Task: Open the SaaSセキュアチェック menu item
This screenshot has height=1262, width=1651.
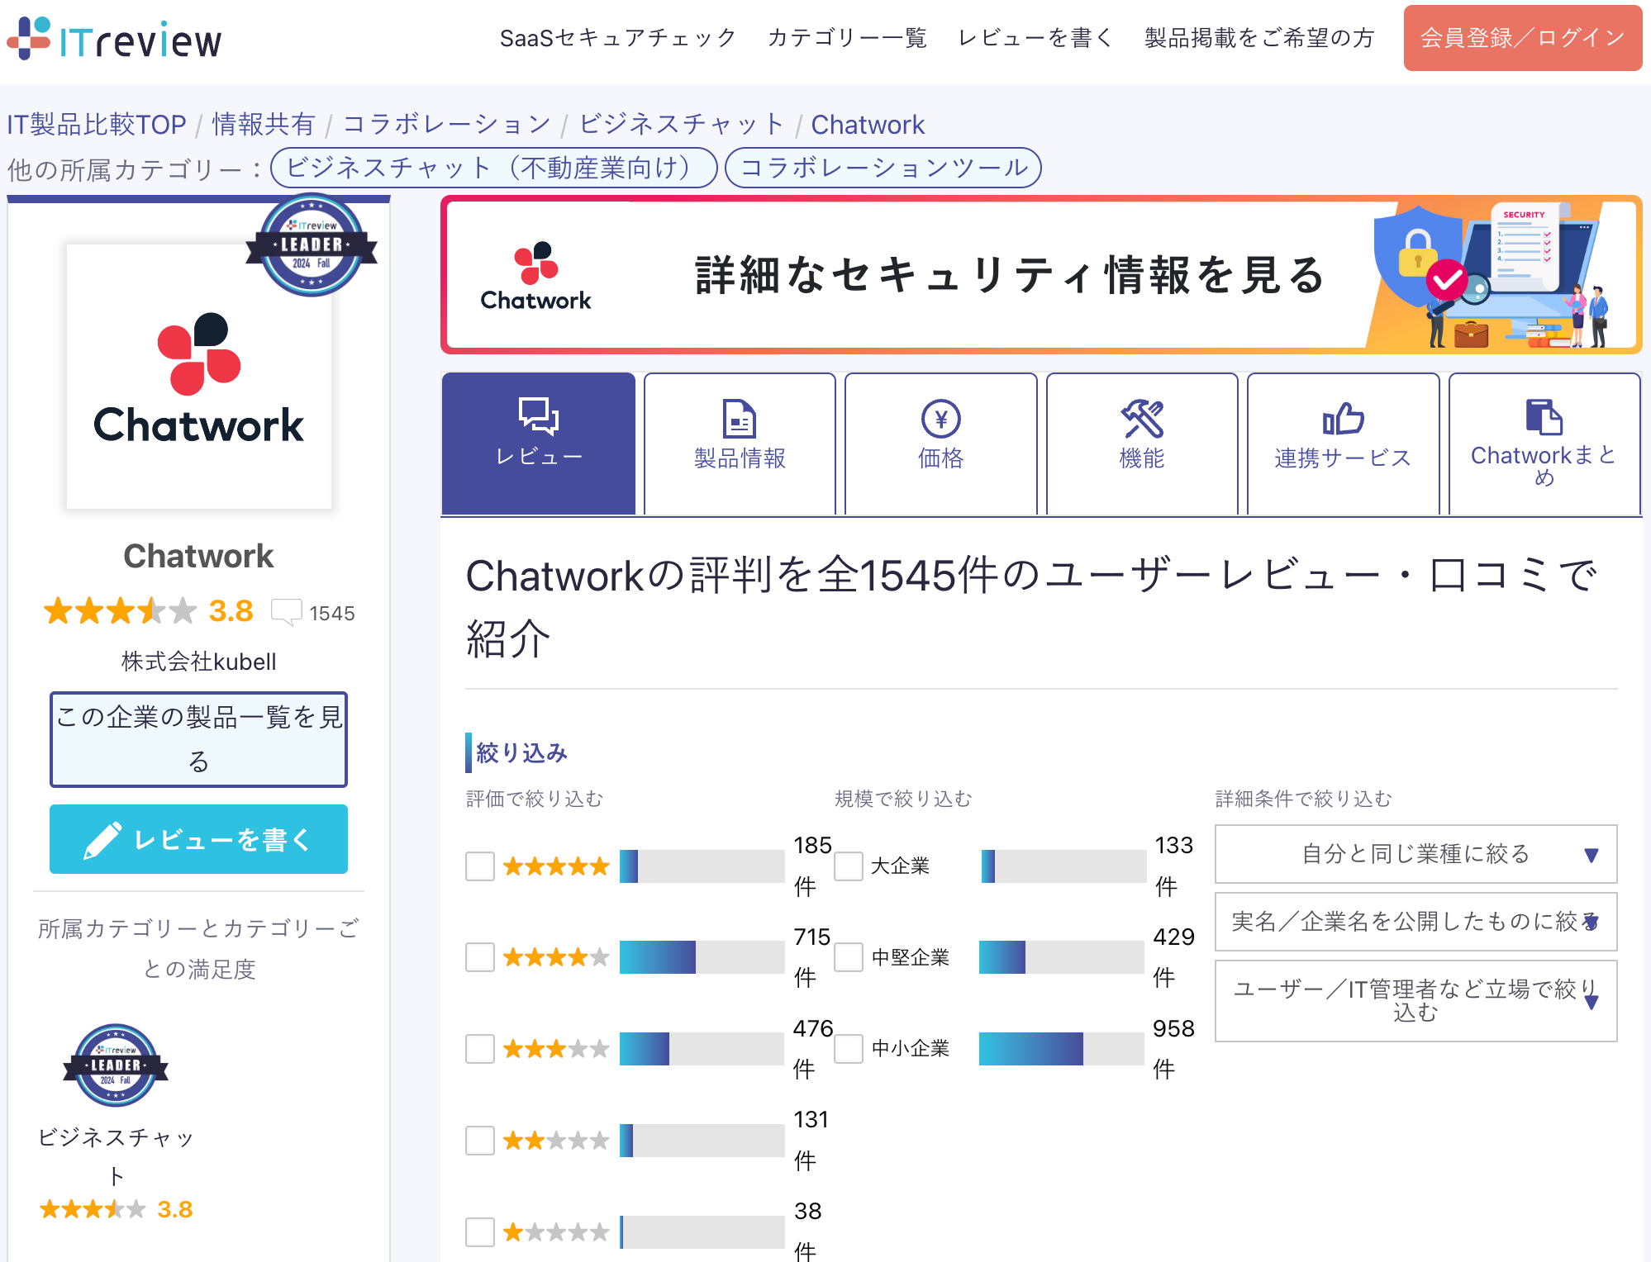Action: (617, 38)
